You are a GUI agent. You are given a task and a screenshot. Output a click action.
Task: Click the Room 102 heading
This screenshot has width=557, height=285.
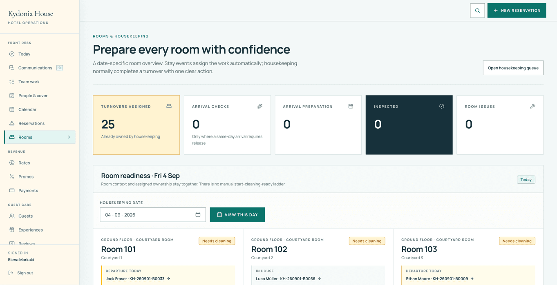pos(269,249)
